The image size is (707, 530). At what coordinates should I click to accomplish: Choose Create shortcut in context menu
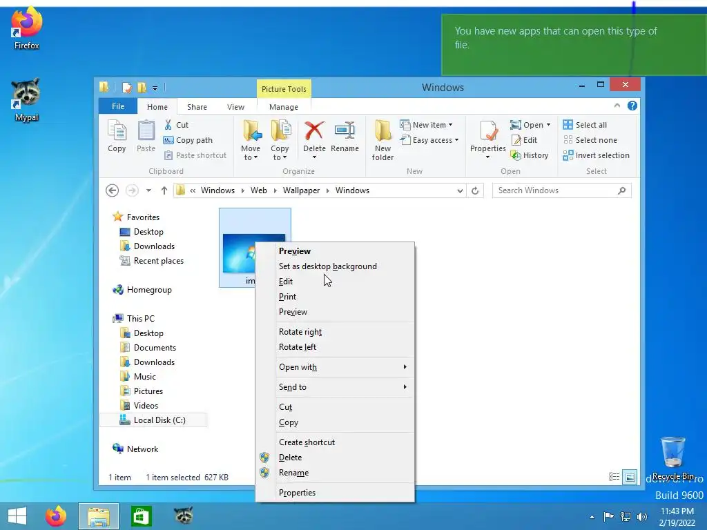pos(335,442)
